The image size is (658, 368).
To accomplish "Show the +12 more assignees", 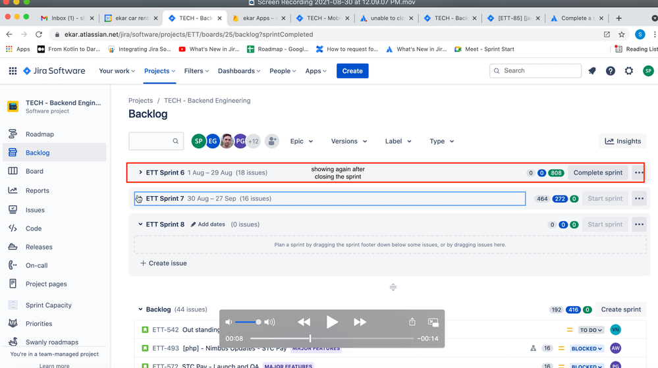I will coord(253,141).
